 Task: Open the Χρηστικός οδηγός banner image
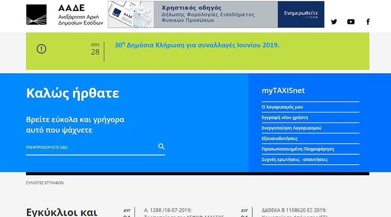(193, 15)
